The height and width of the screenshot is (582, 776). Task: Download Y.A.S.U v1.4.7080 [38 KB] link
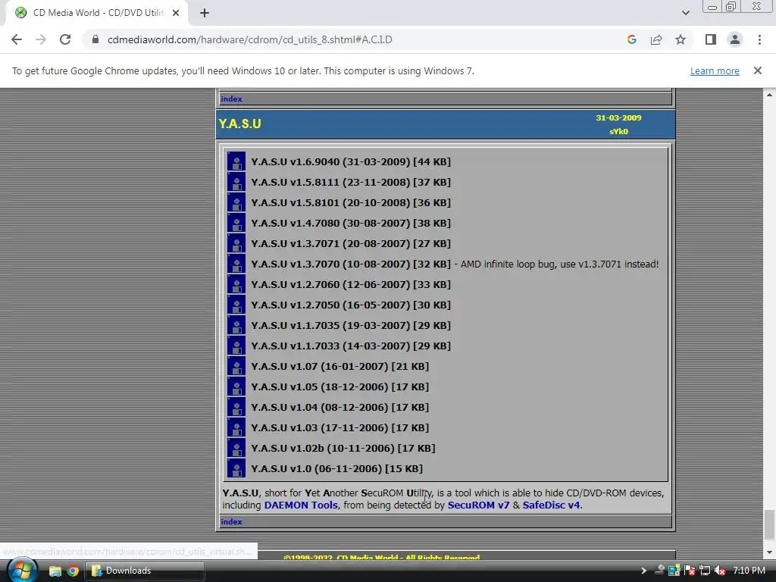(x=351, y=224)
